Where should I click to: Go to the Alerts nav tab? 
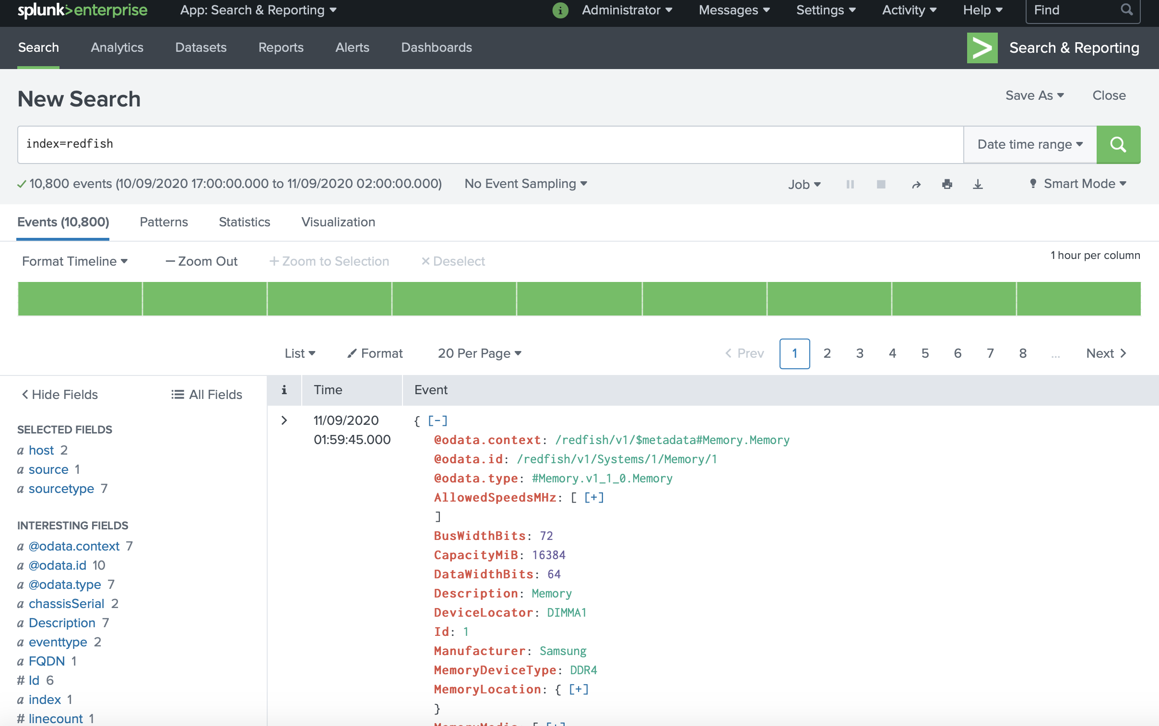click(352, 47)
